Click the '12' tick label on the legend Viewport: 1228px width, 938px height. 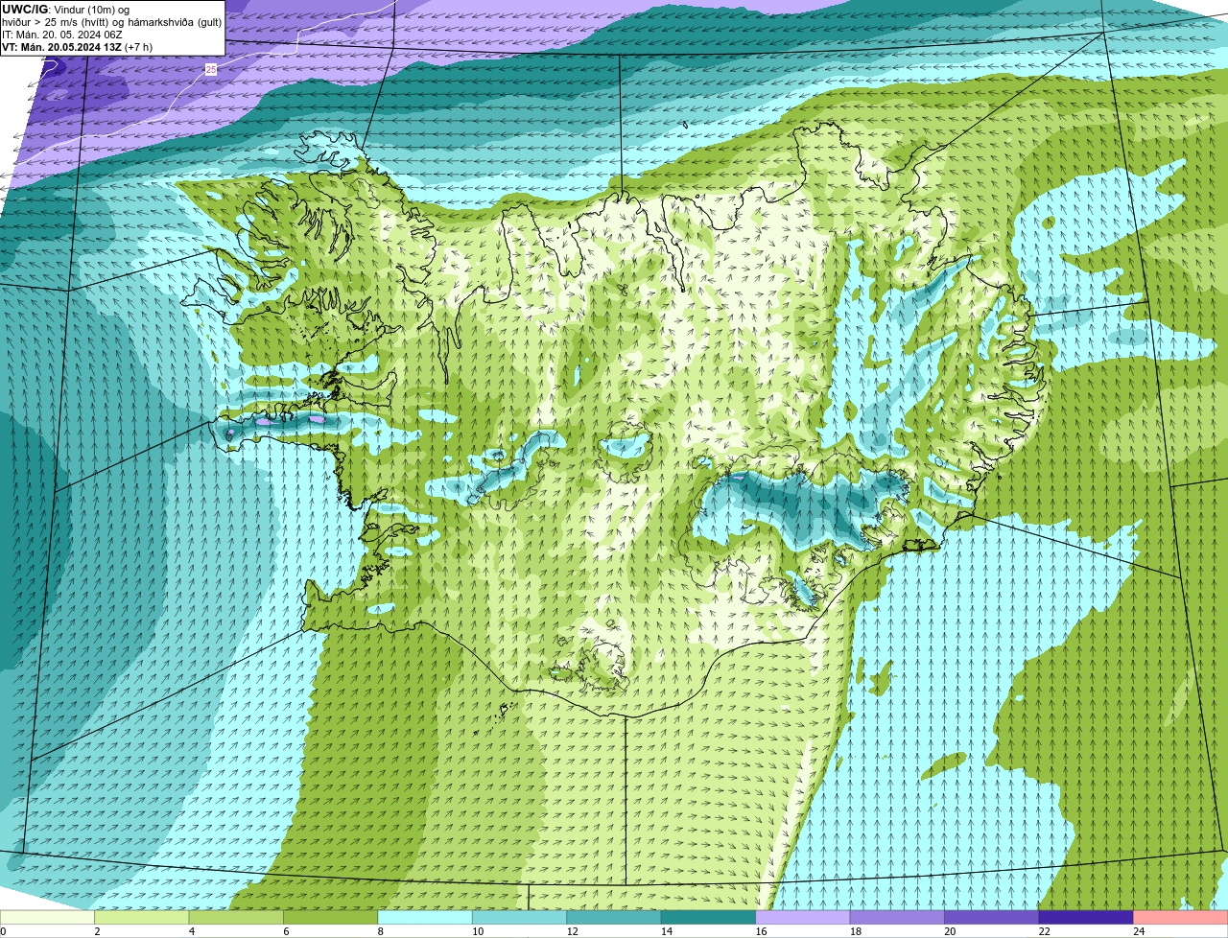pos(572,931)
